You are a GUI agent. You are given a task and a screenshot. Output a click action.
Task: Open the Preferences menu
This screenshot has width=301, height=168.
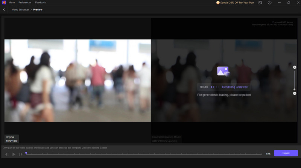click(x=25, y=3)
